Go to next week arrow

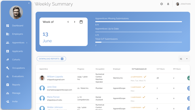[x=75, y=22]
